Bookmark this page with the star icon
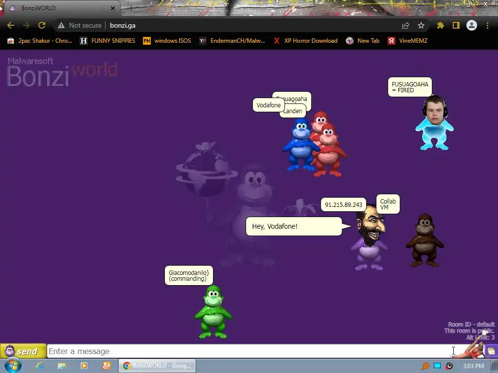This screenshot has width=498, height=373. click(x=421, y=25)
